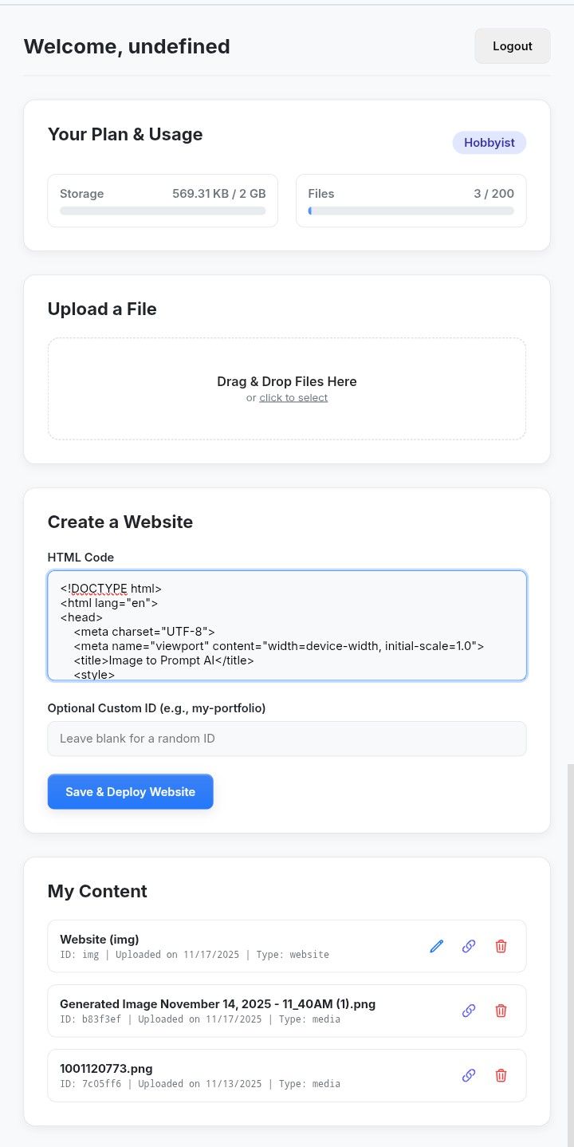Delete the Website (img) entry

pyautogui.click(x=501, y=946)
